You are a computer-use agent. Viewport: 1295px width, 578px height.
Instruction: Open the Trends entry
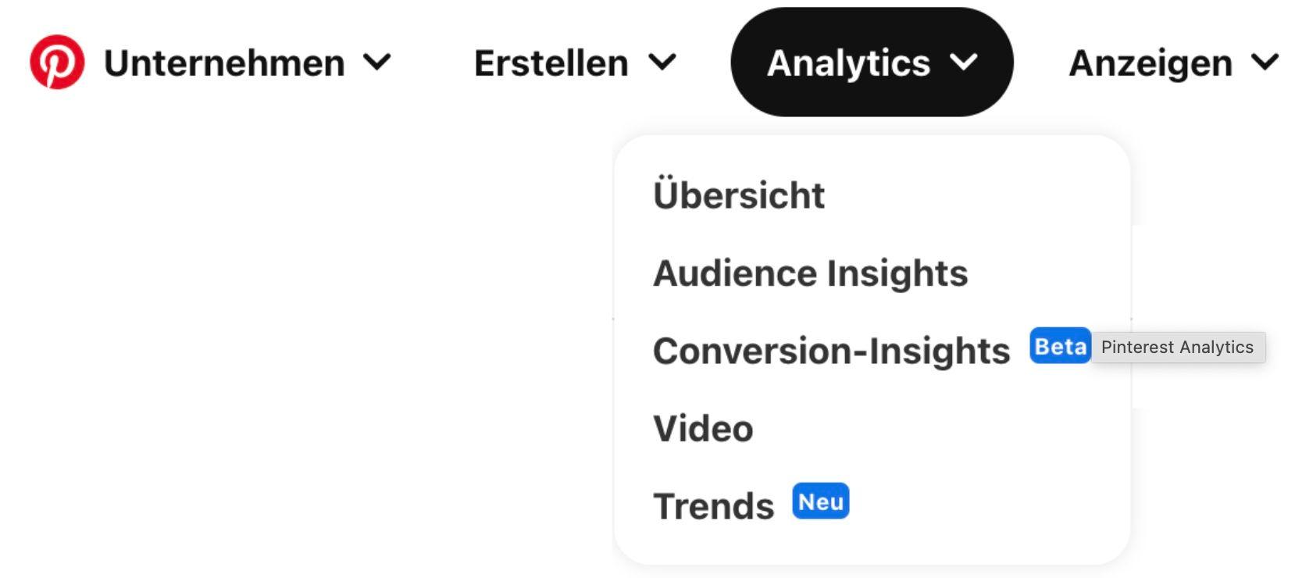714,506
